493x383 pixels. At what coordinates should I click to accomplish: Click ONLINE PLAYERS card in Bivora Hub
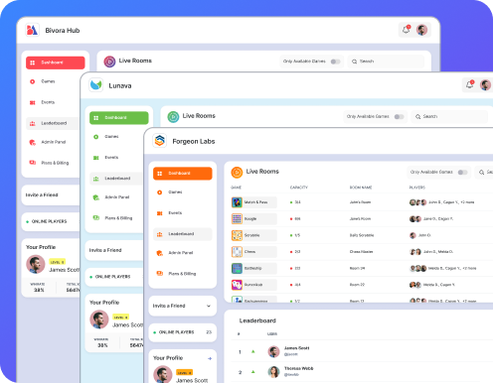51,221
